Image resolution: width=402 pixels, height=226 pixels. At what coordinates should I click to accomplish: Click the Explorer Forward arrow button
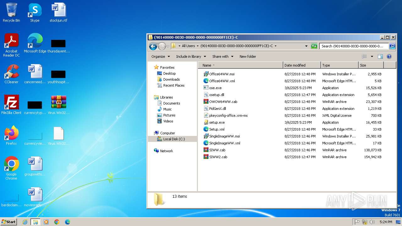(162, 46)
